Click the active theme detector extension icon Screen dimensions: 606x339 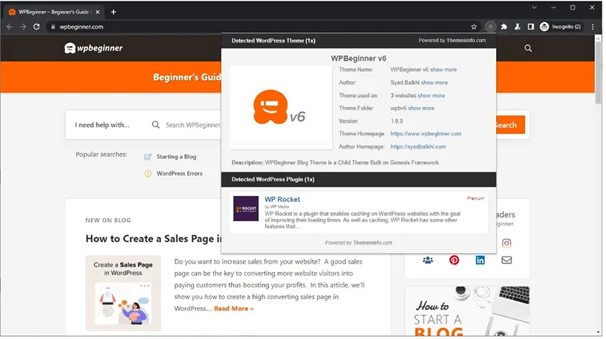click(490, 27)
